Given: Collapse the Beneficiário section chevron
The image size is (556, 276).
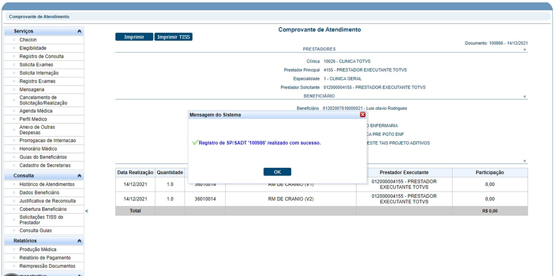Looking at the screenshot, I should coord(525,96).
